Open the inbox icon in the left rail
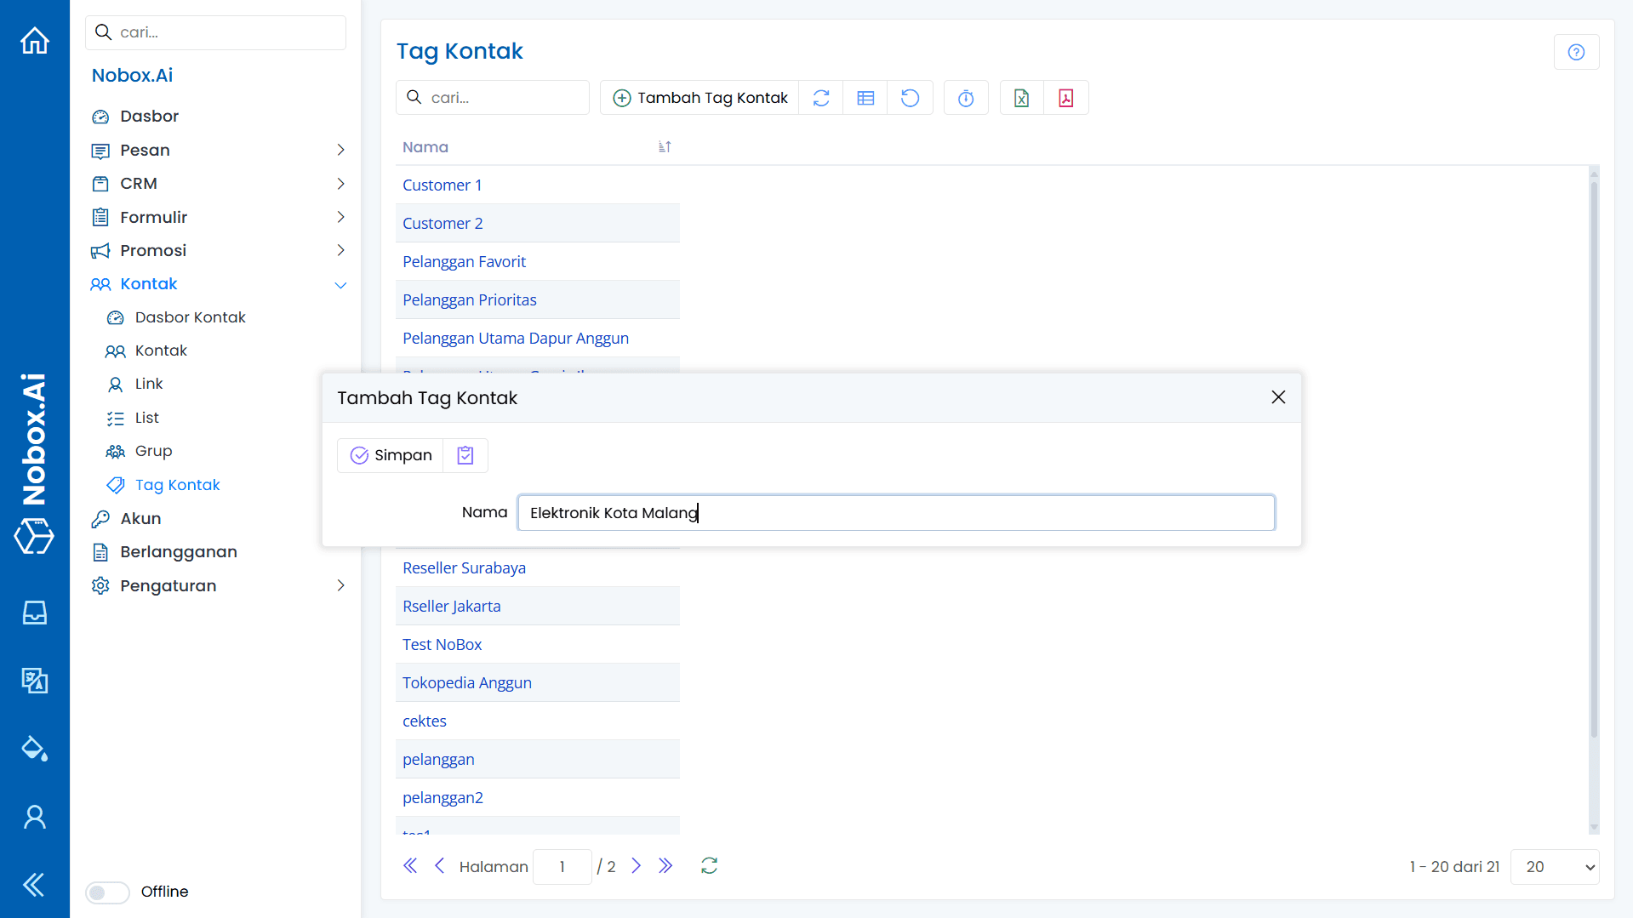Viewport: 1633px width, 918px height. (34, 613)
